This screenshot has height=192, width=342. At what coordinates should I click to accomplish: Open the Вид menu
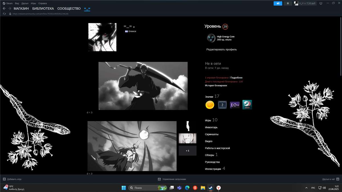click(17, 3)
